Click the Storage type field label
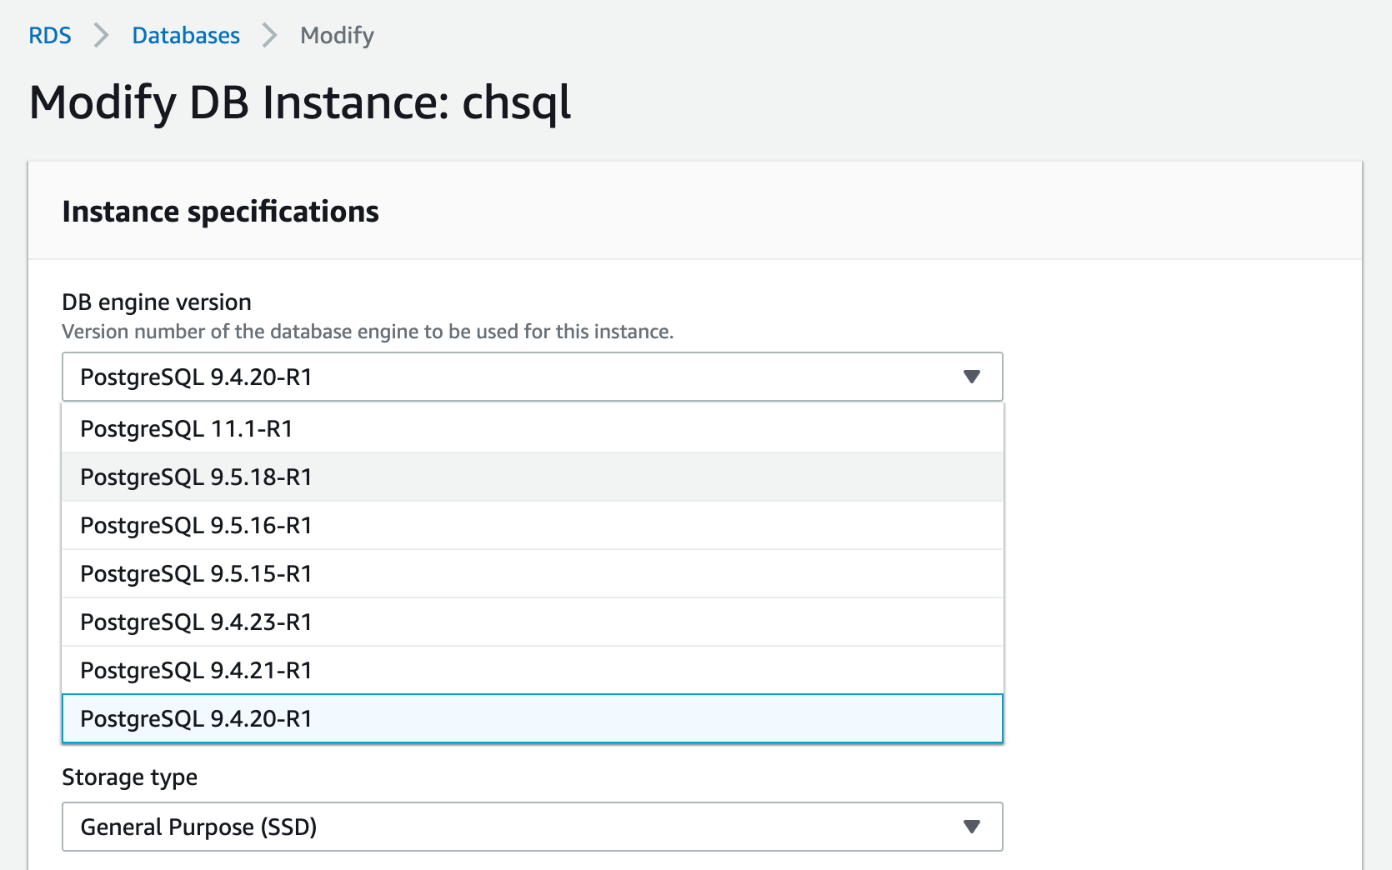 [129, 777]
